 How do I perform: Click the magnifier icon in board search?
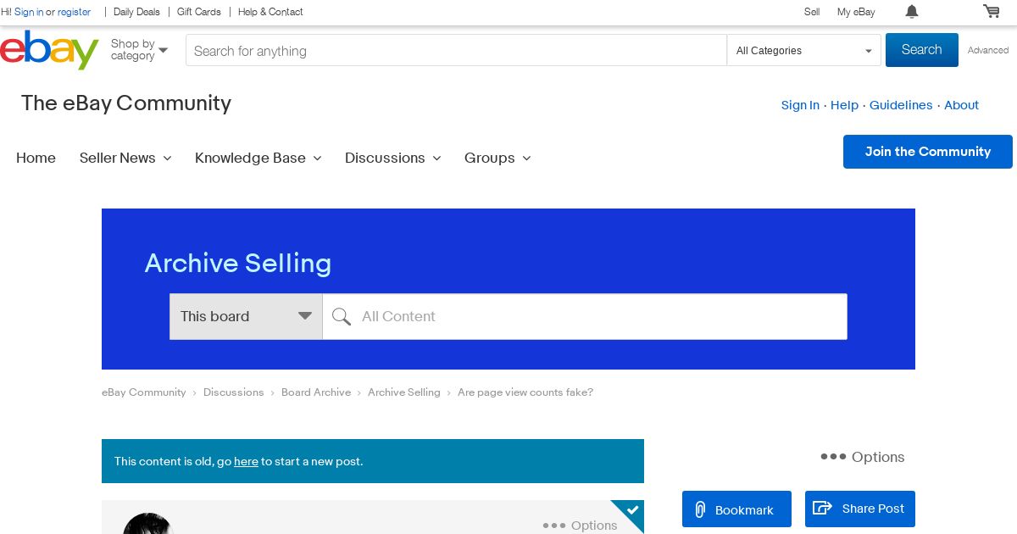(x=342, y=316)
